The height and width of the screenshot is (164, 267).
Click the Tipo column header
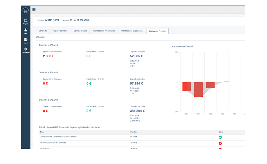tap(42, 132)
